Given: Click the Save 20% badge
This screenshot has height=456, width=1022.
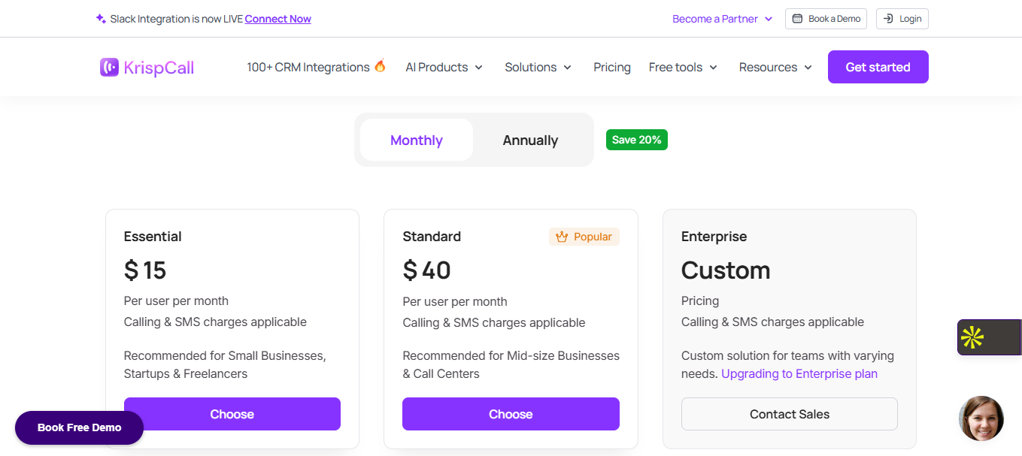Looking at the screenshot, I should (637, 140).
